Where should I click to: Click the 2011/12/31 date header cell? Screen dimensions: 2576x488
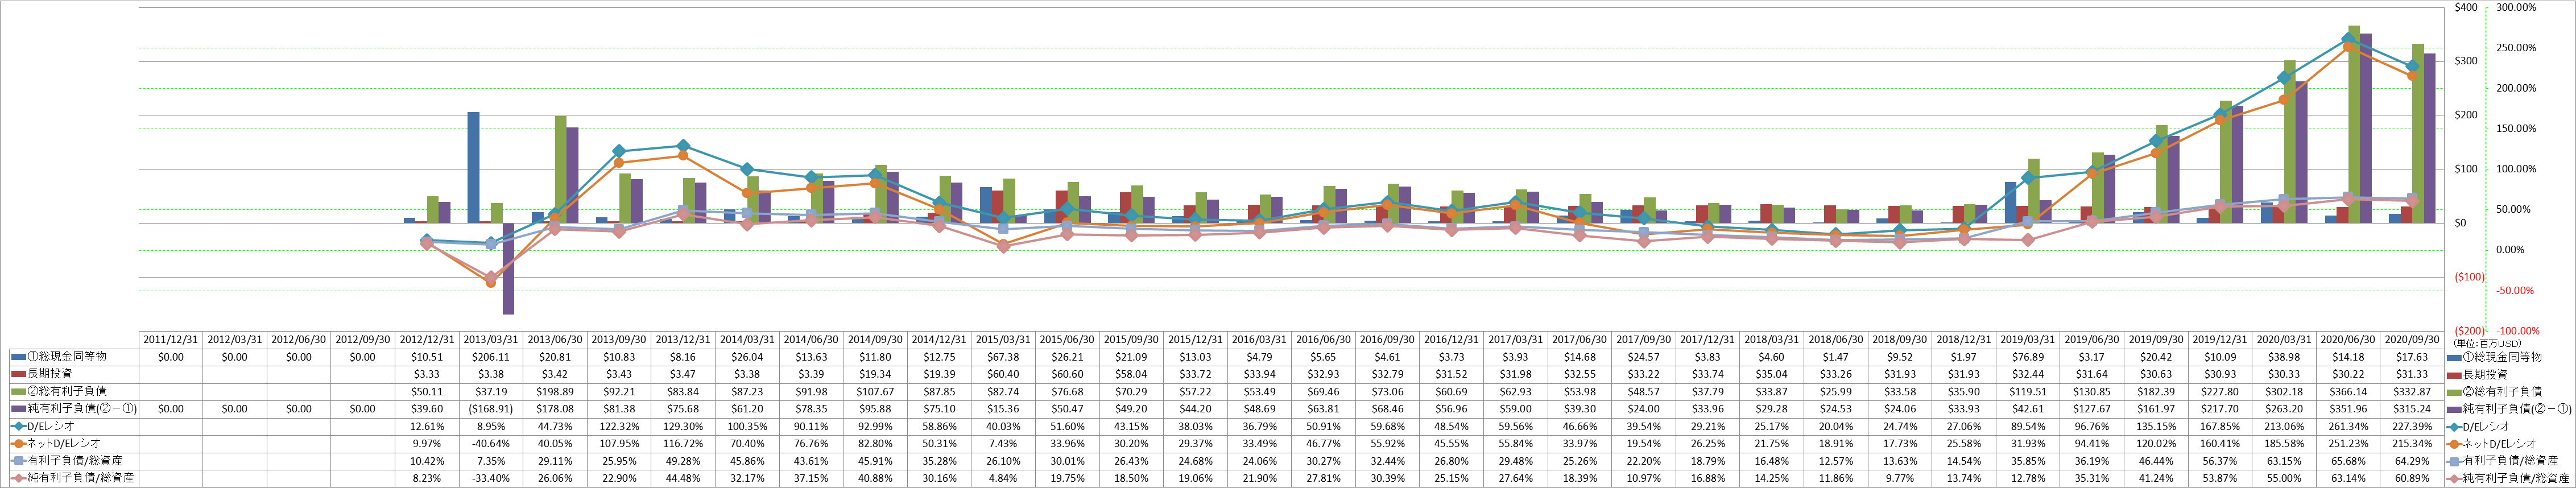171,339
